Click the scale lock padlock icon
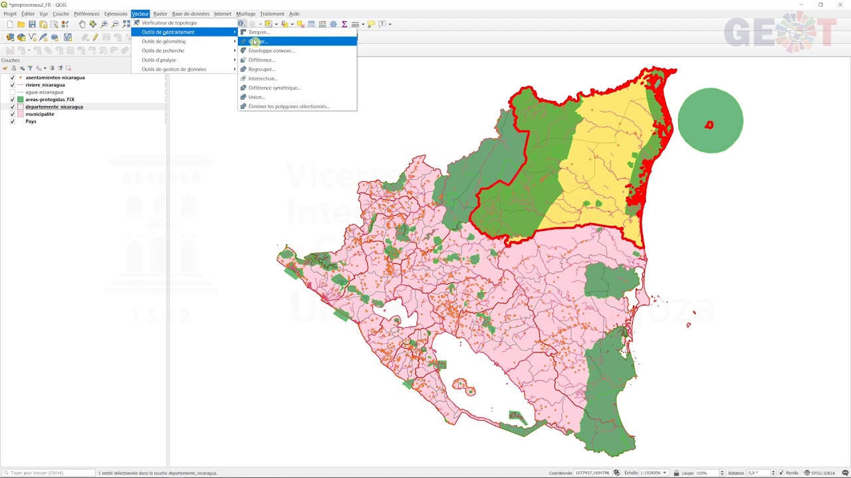Screen dimensions: 851x478 (676, 473)
